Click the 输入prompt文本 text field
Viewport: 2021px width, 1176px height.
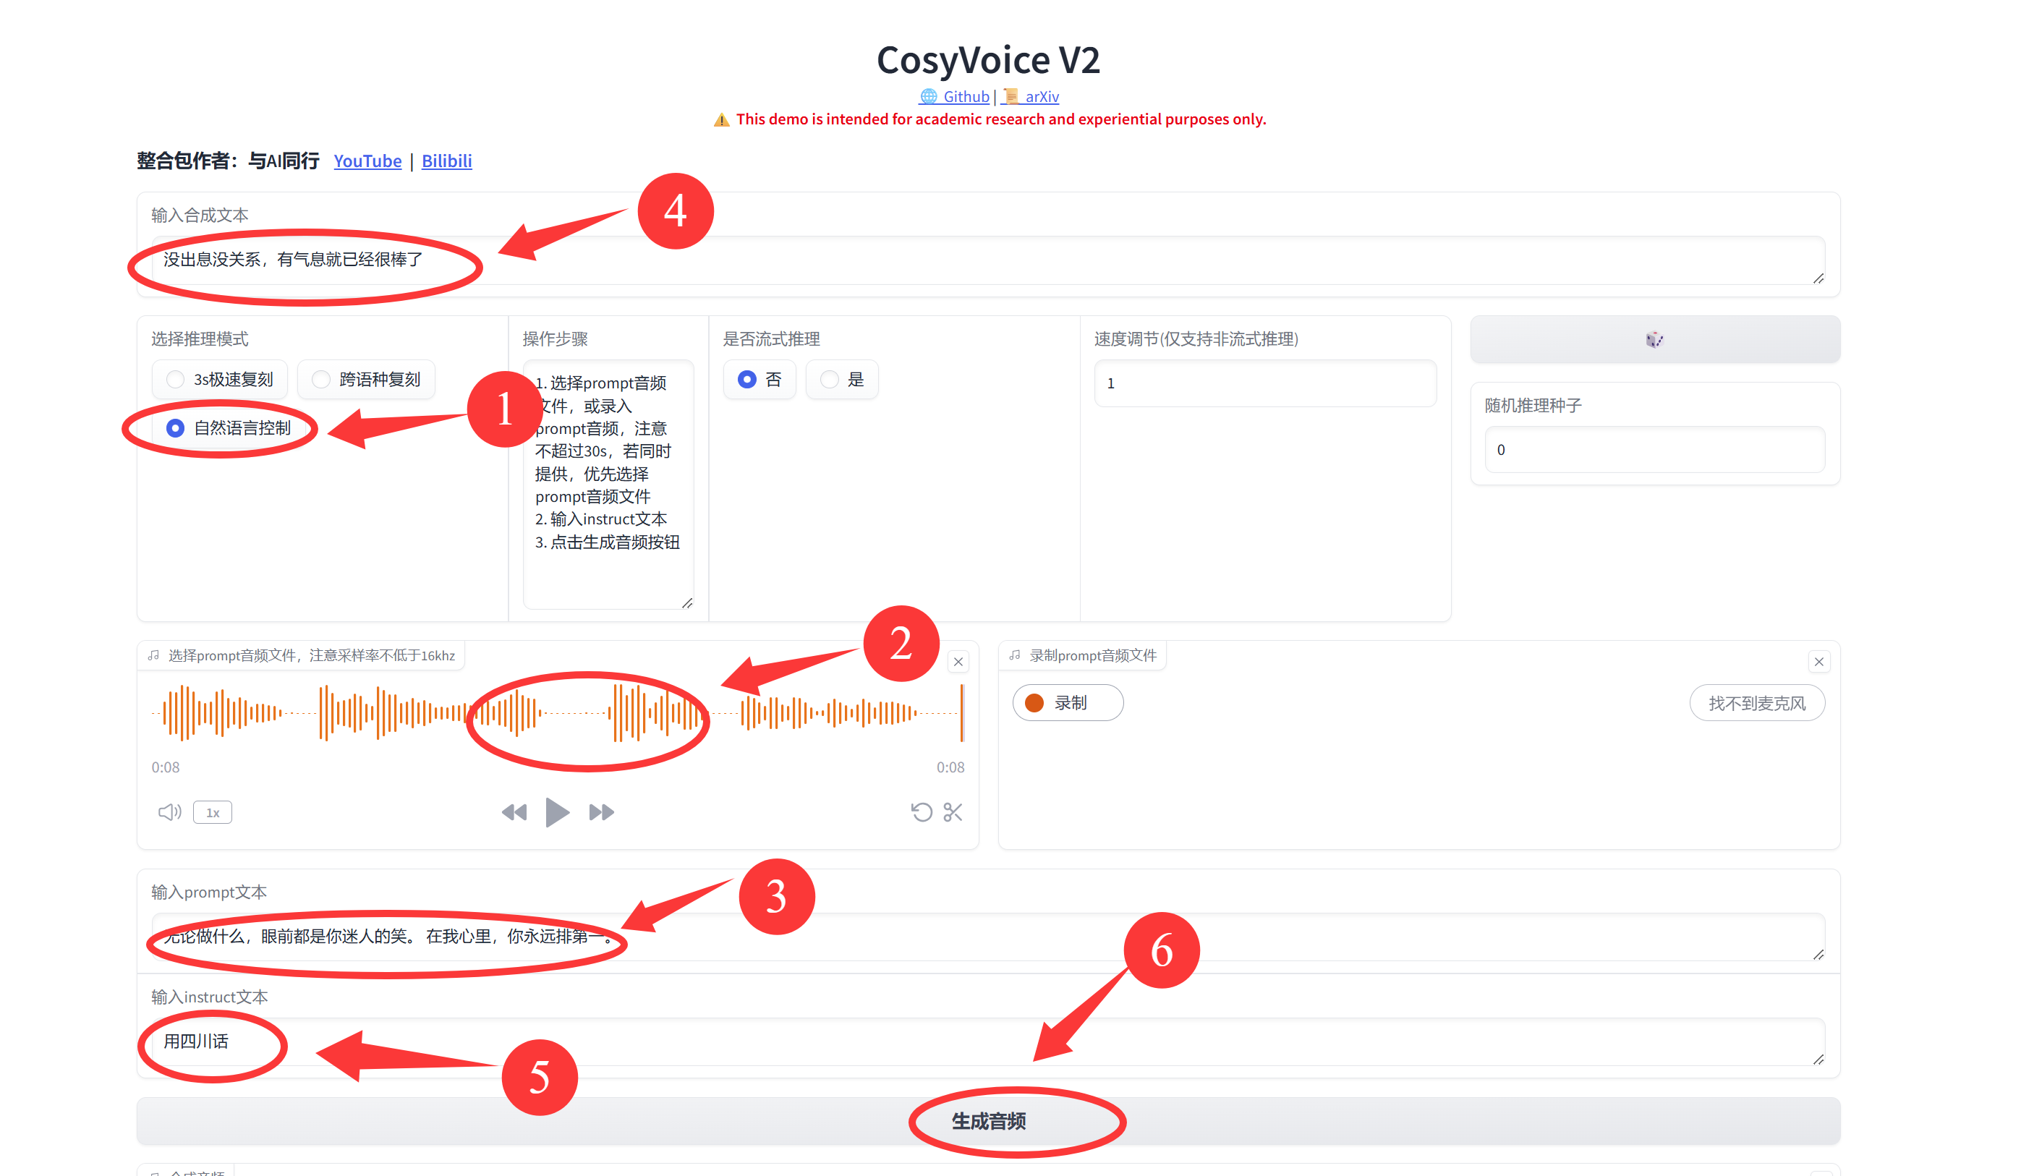coord(988,937)
